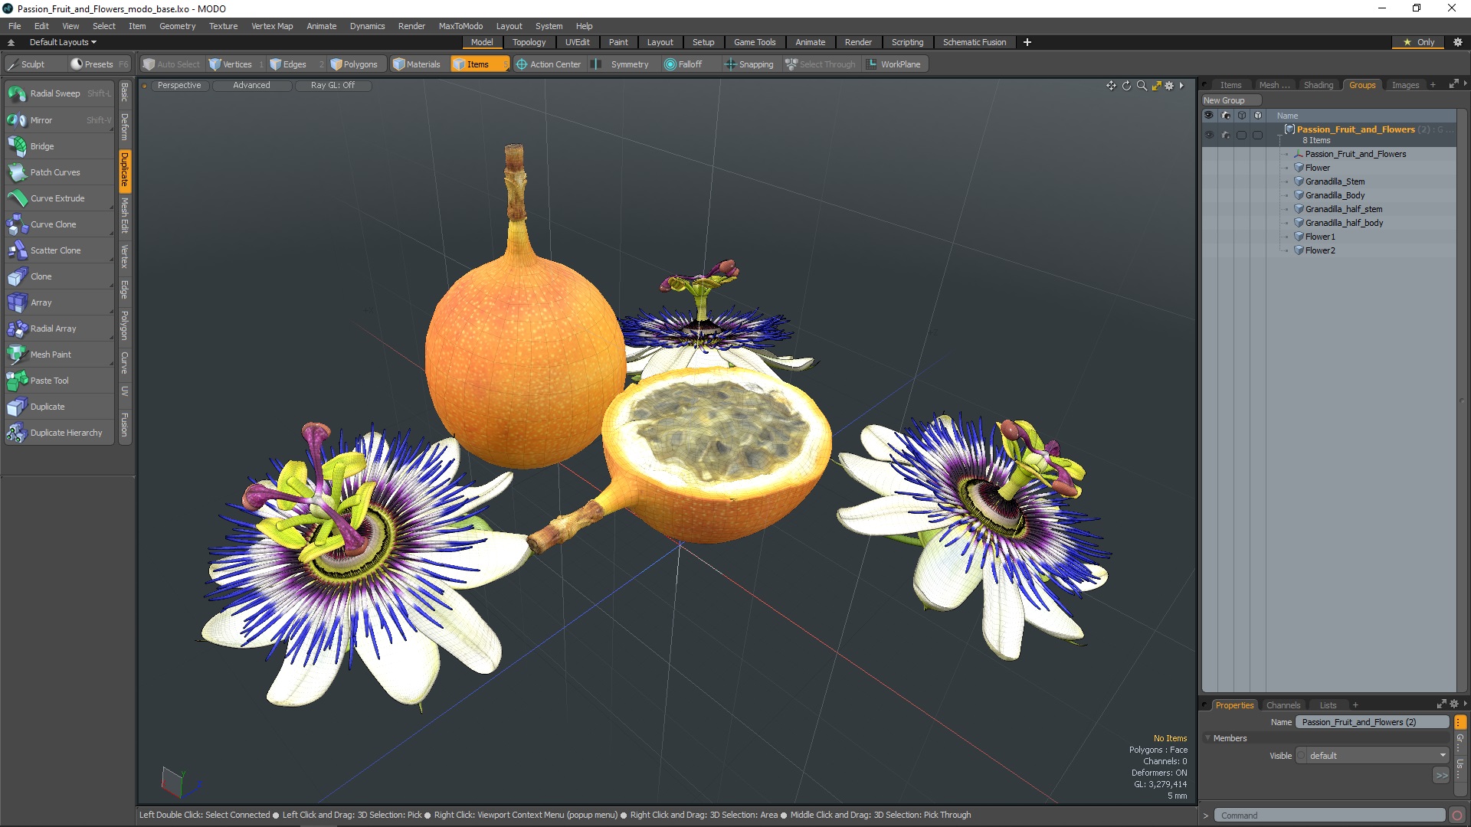Open the Geometry menu
The image size is (1471, 827).
pyautogui.click(x=177, y=26)
